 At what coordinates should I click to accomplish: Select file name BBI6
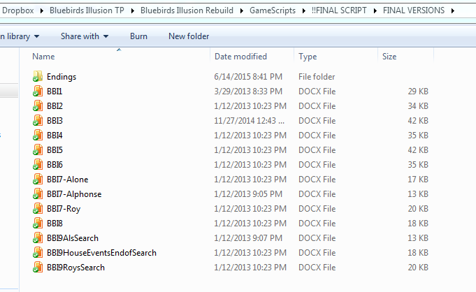[x=55, y=165]
